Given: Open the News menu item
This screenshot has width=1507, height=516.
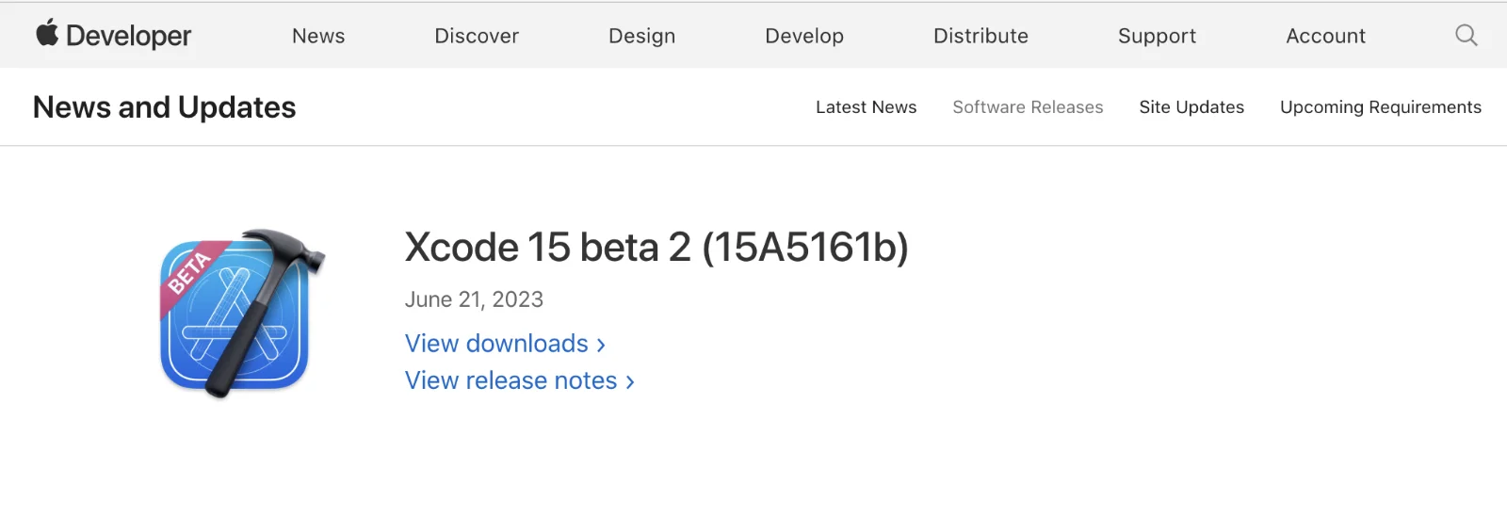Looking at the screenshot, I should coord(318,36).
